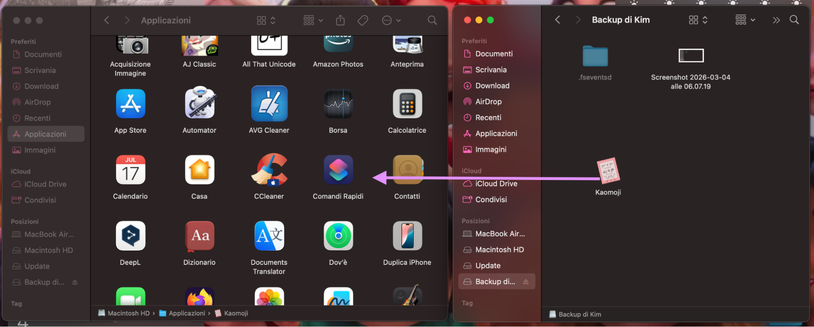Screen dimensions: 814x327
Task: Select the Kaomoji app in Backup di Kim
Action: pos(608,170)
